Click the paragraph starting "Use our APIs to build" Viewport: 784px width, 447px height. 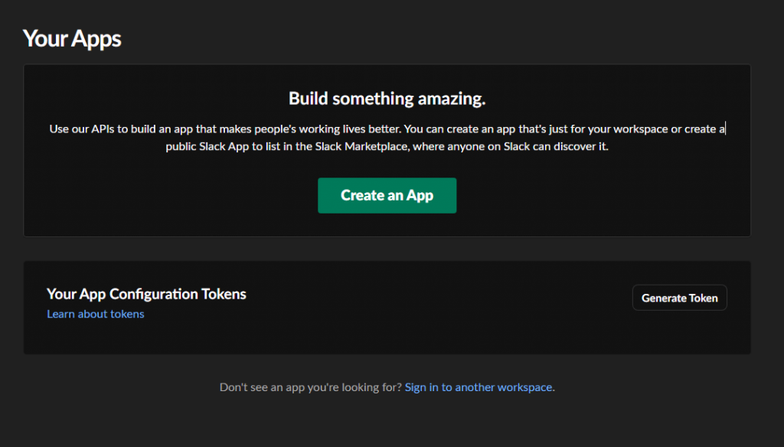387,138
